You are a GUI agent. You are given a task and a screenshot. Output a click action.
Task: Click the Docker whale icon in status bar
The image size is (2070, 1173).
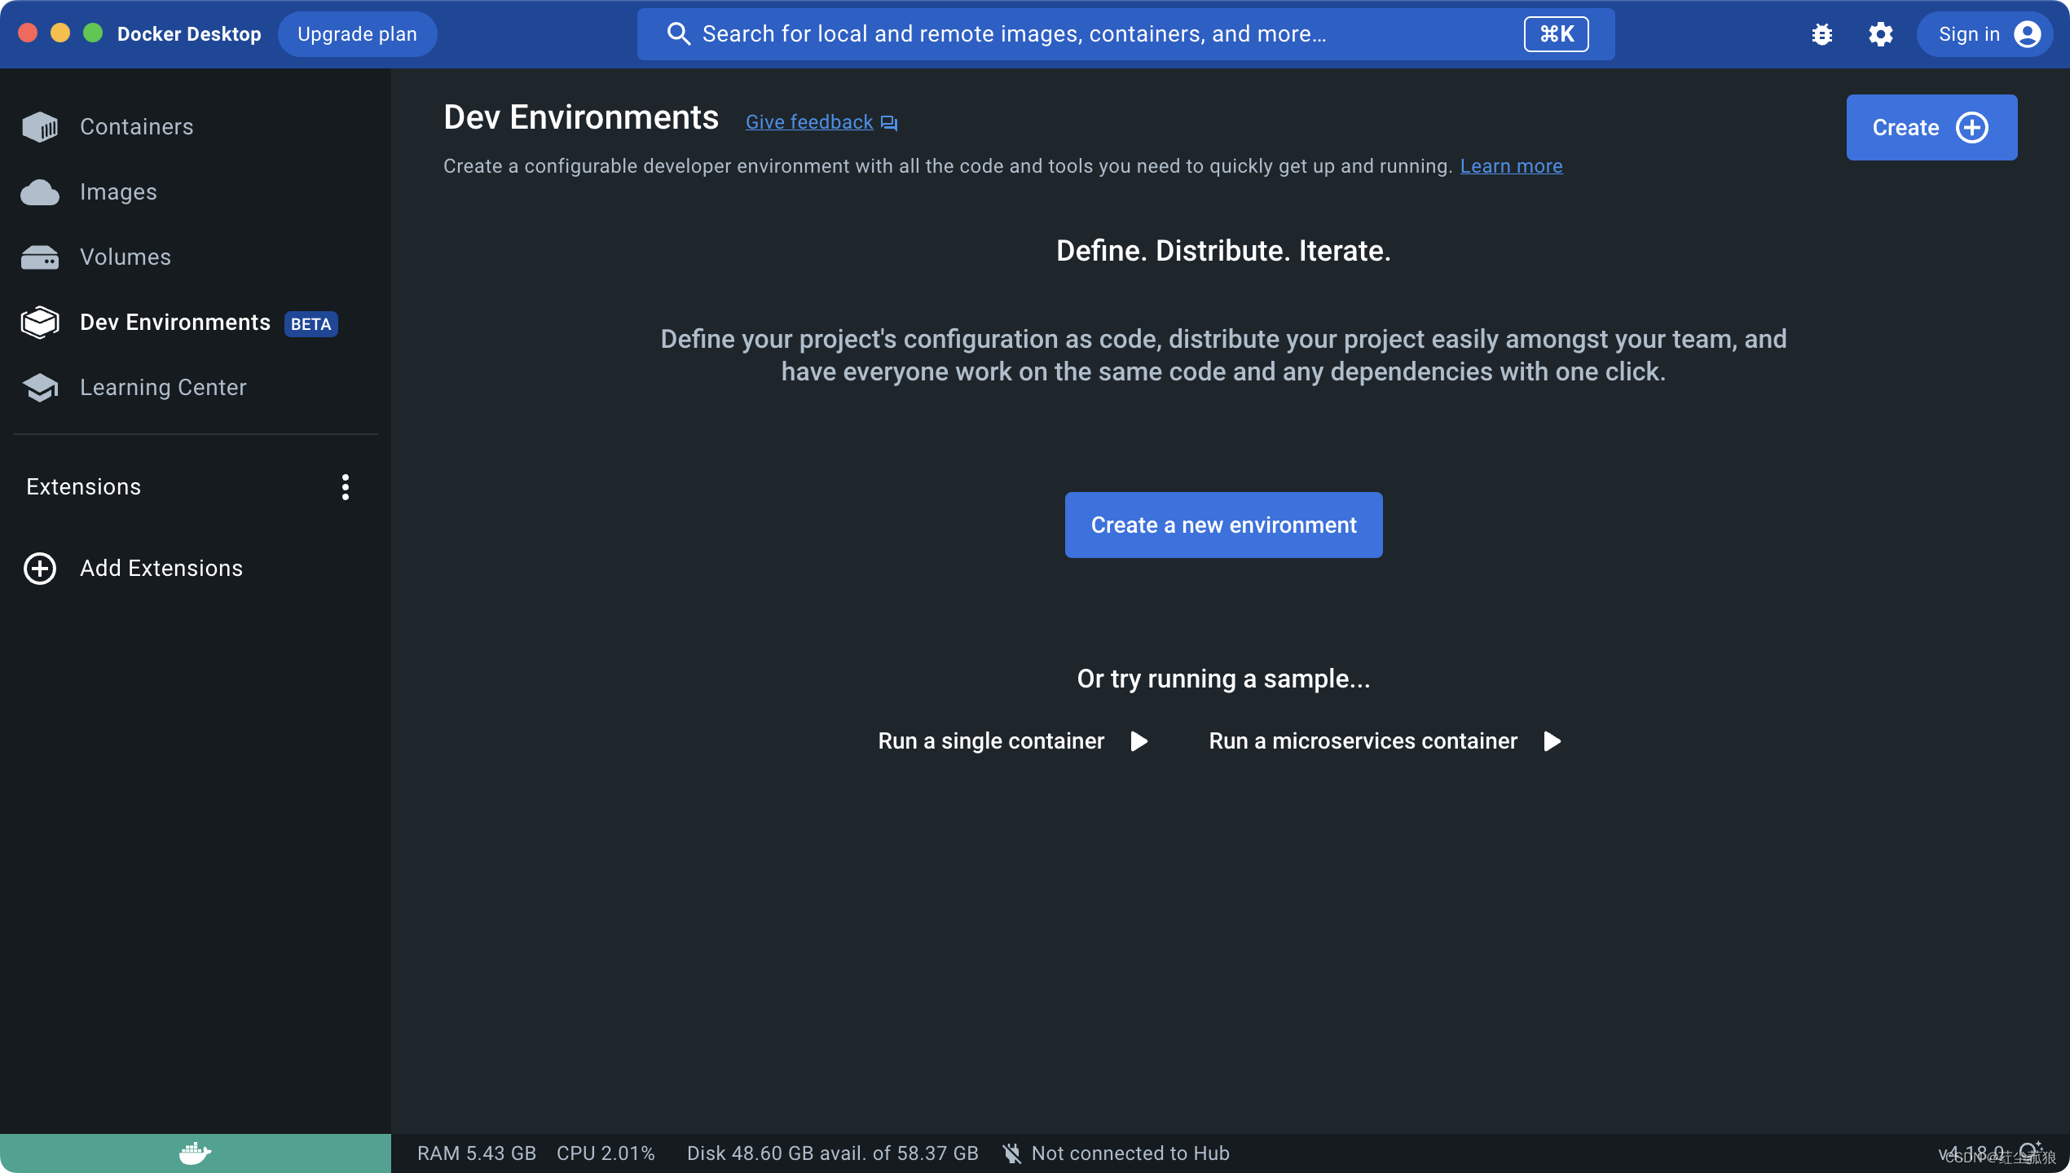pos(195,1153)
